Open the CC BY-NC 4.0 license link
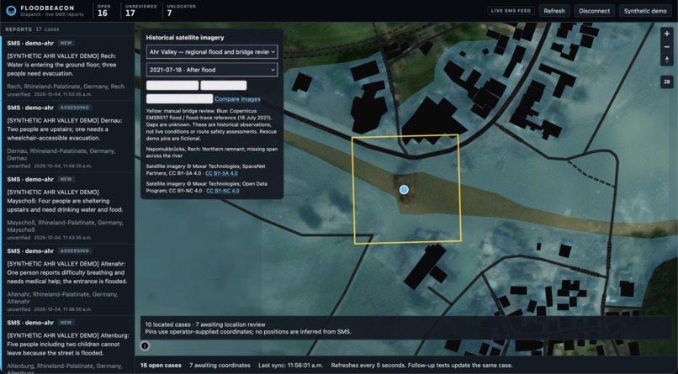678x374 pixels. (x=222, y=191)
